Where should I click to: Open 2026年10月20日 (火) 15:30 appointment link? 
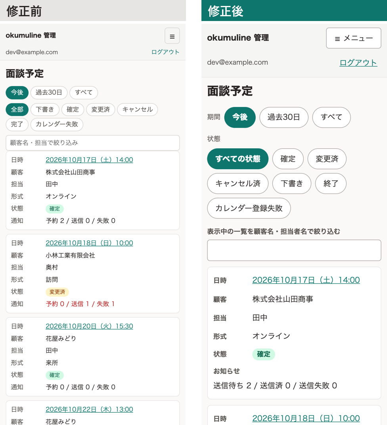click(x=90, y=326)
